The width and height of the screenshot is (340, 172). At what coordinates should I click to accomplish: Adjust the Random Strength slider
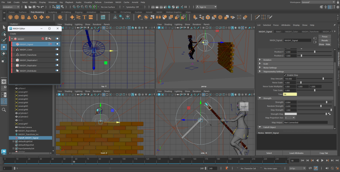[x=321, y=106]
